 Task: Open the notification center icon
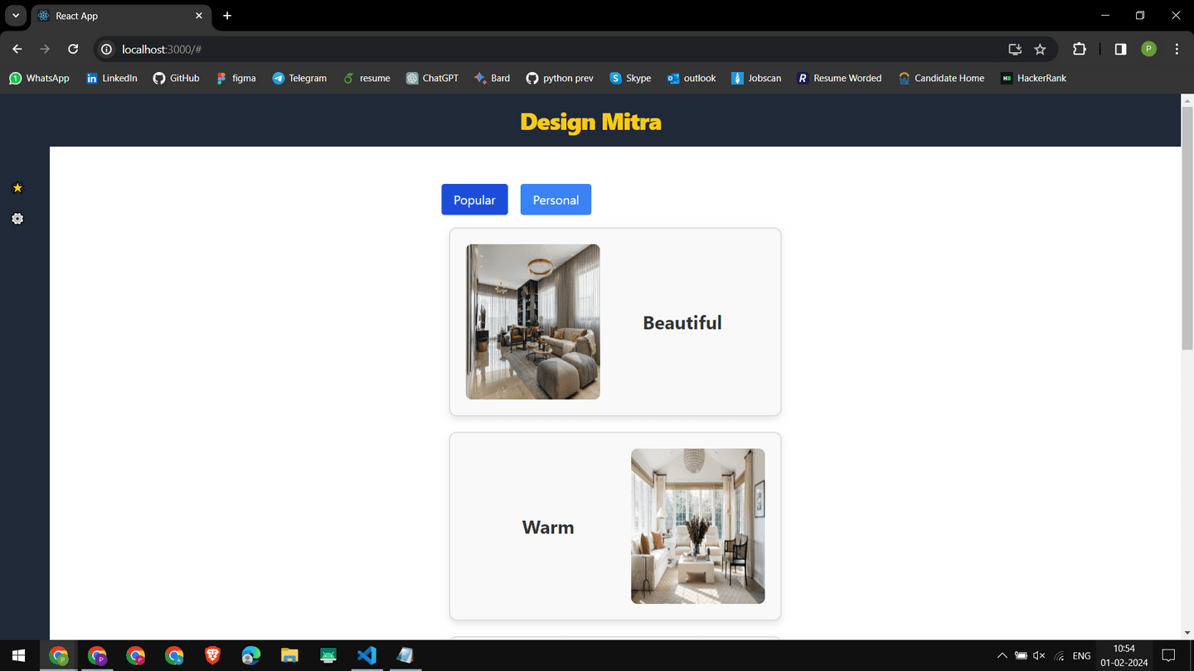coord(1168,655)
